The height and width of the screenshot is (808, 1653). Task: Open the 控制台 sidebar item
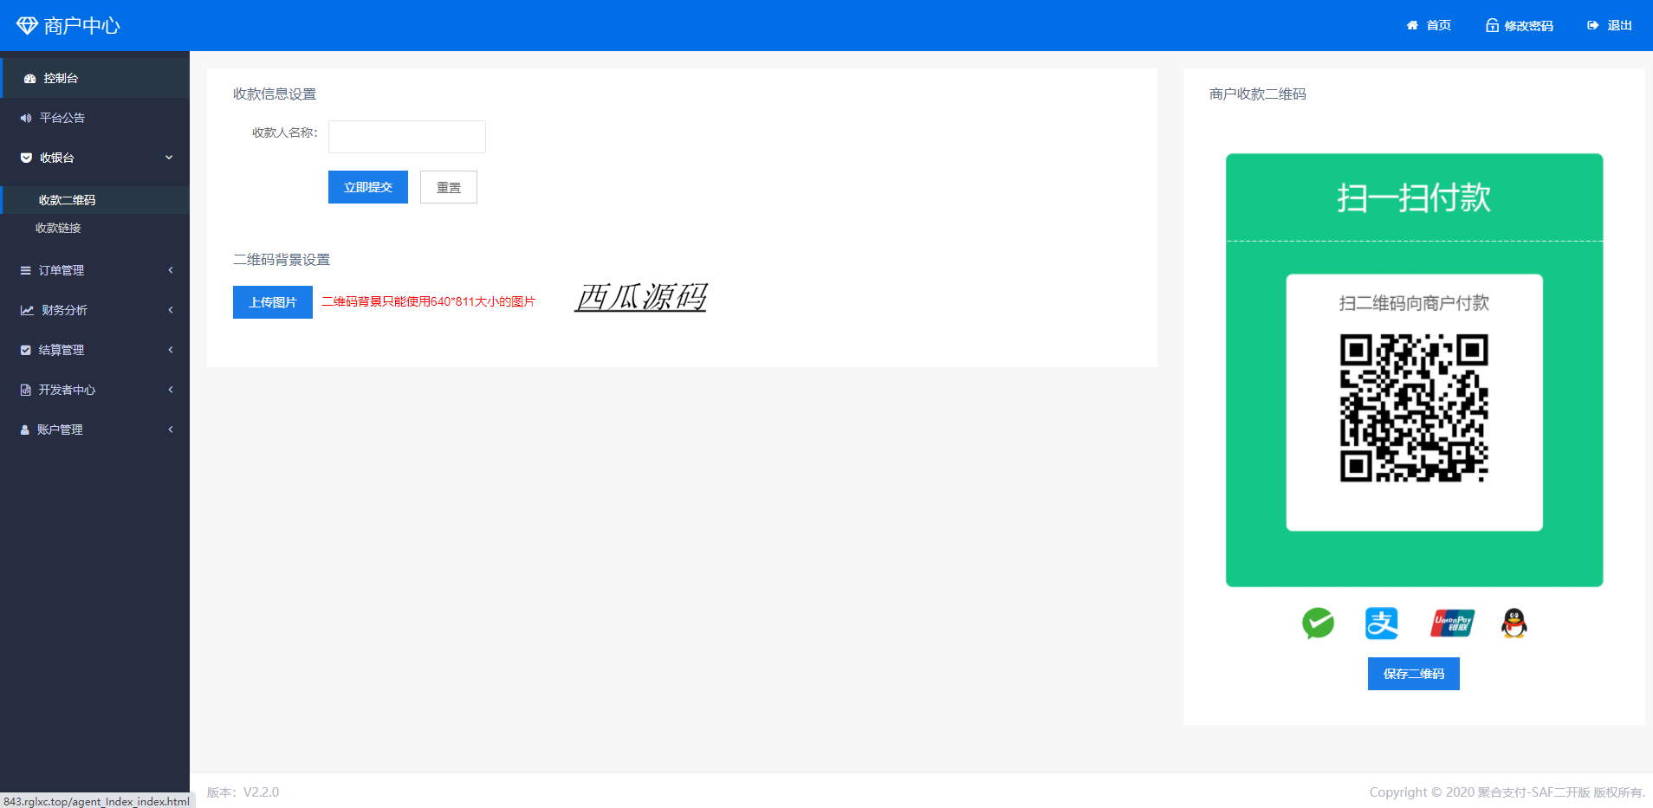[x=95, y=78]
